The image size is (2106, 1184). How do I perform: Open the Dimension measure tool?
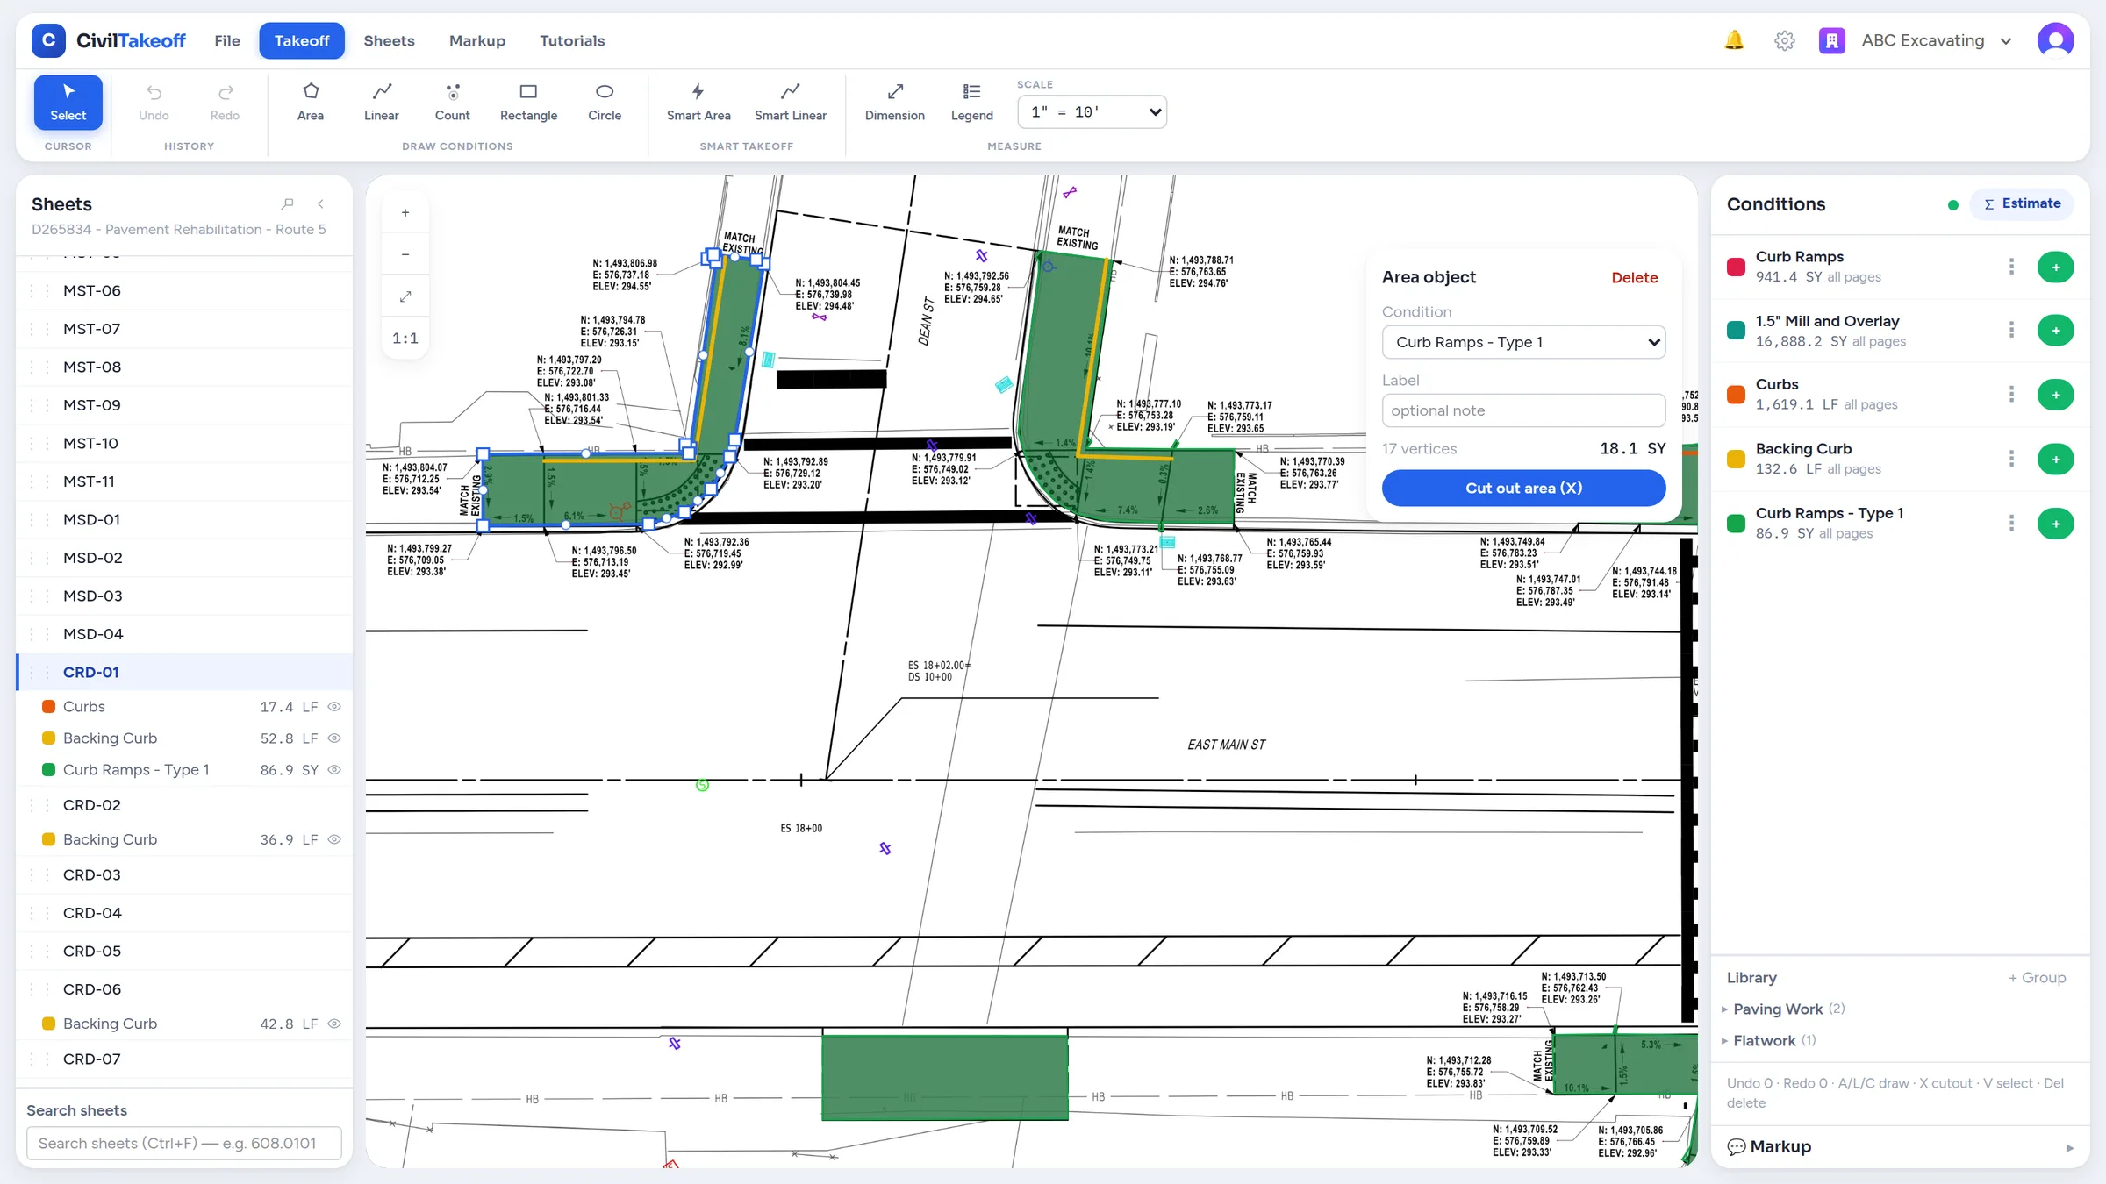click(895, 102)
